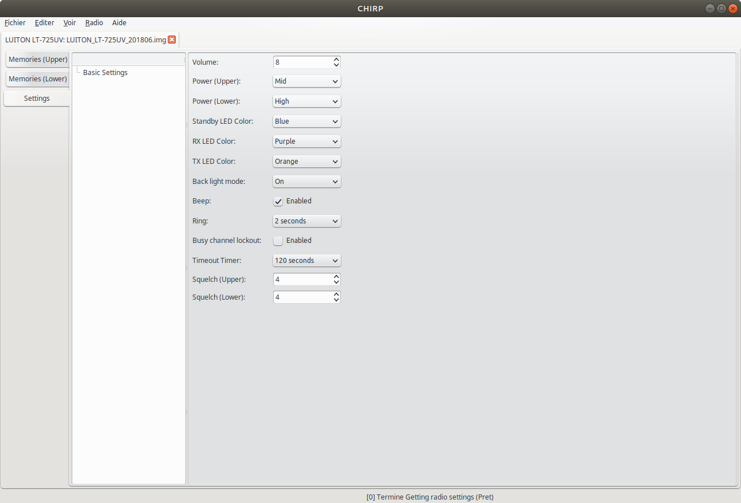Viewport: 741px width, 503px height.
Task: Open RX LED Color dropdown
Action: [x=307, y=142]
